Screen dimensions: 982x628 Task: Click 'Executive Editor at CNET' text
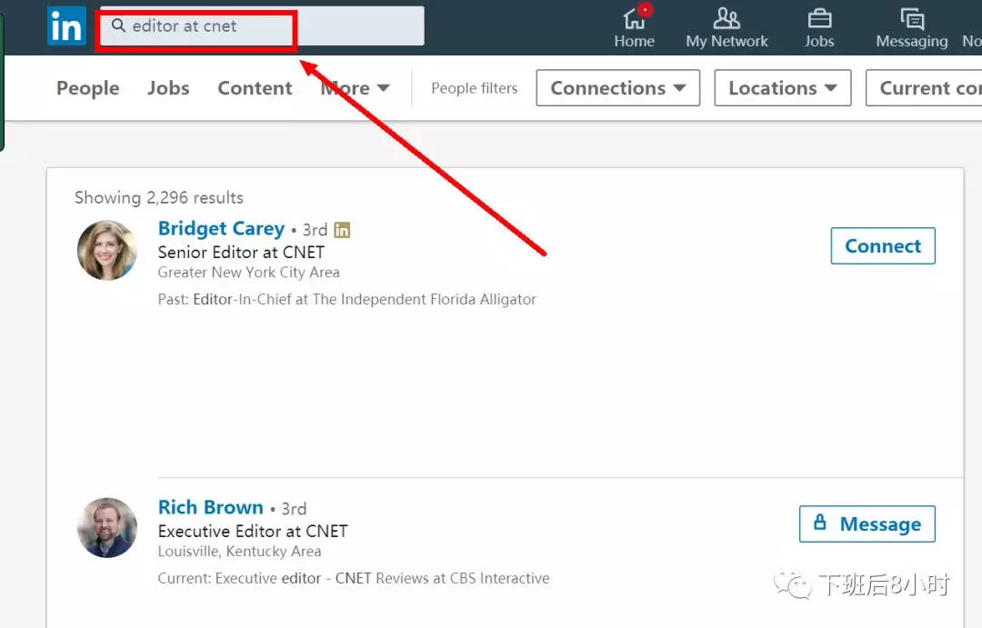tap(253, 531)
